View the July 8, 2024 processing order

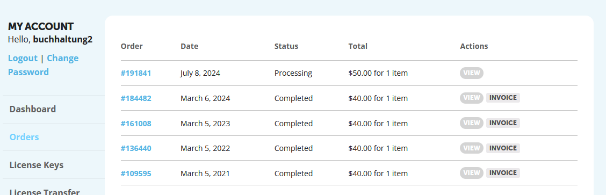coord(472,73)
